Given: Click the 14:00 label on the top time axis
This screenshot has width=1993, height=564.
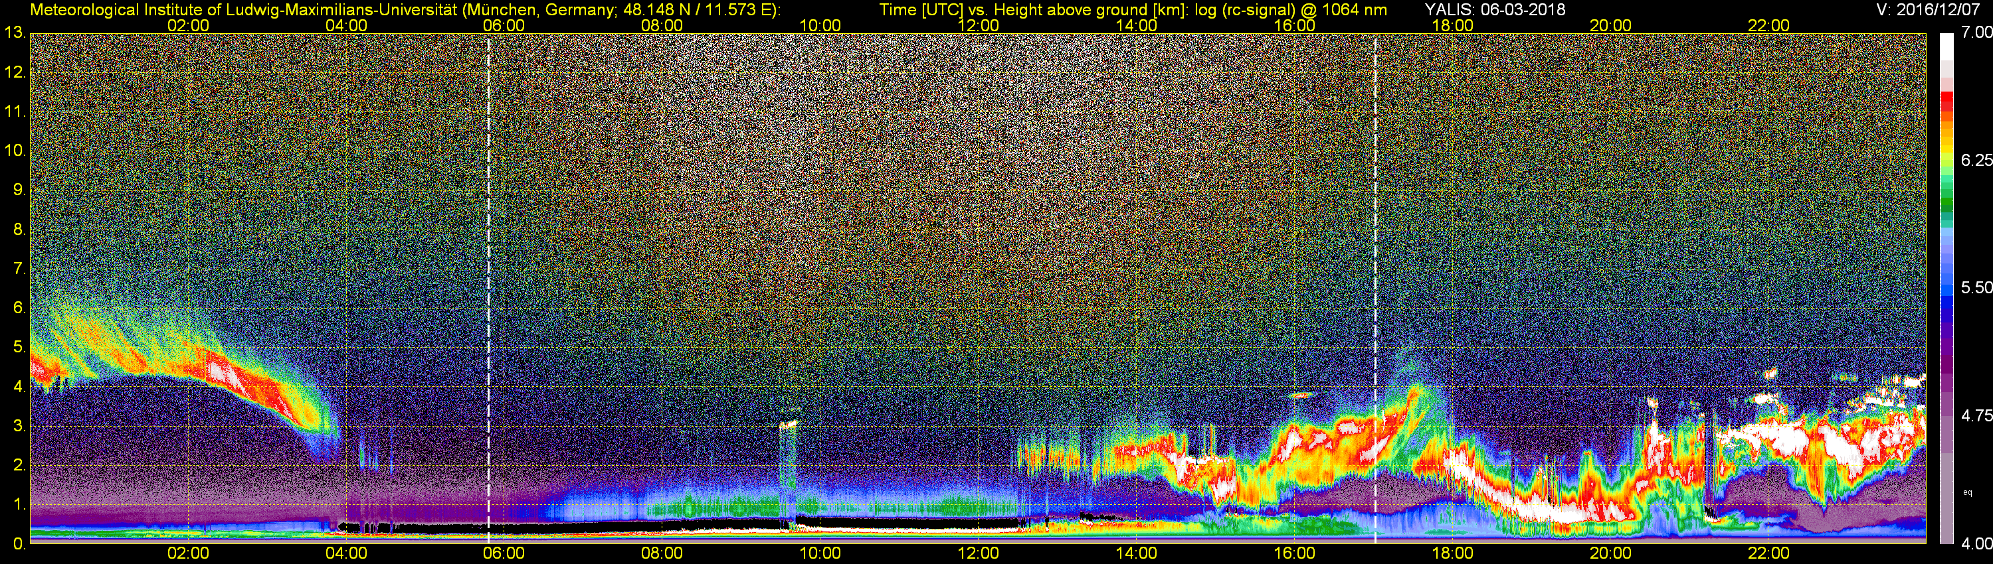Looking at the screenshot, I should (x=1137, y=25).
